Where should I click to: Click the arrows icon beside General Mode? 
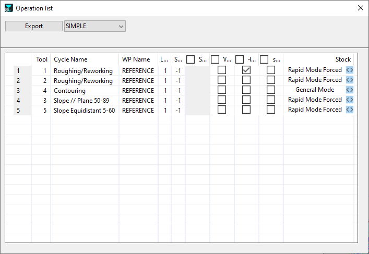(350, 90)
